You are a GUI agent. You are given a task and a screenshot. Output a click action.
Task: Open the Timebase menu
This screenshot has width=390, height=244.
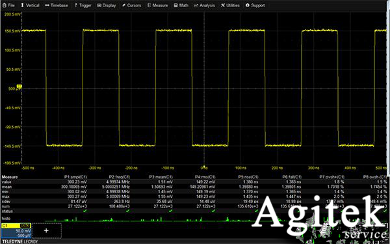(x=57, y=5)
